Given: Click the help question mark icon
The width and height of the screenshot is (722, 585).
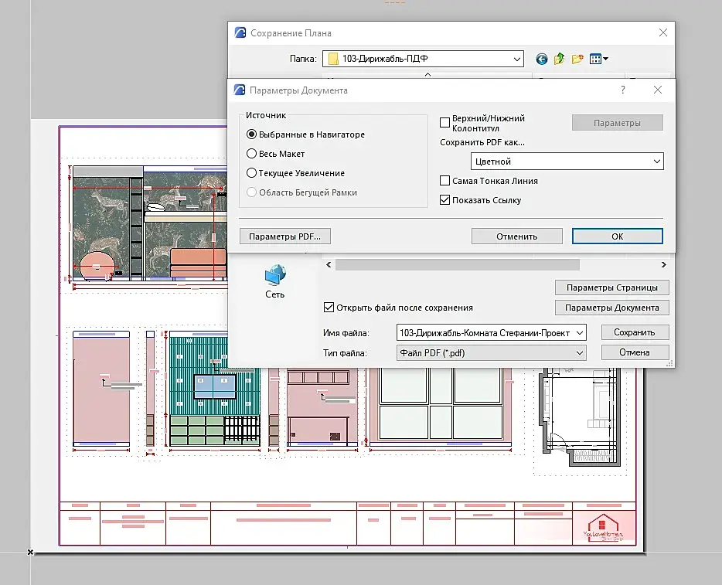Looking at the screenshot, I should pos(623,90).
